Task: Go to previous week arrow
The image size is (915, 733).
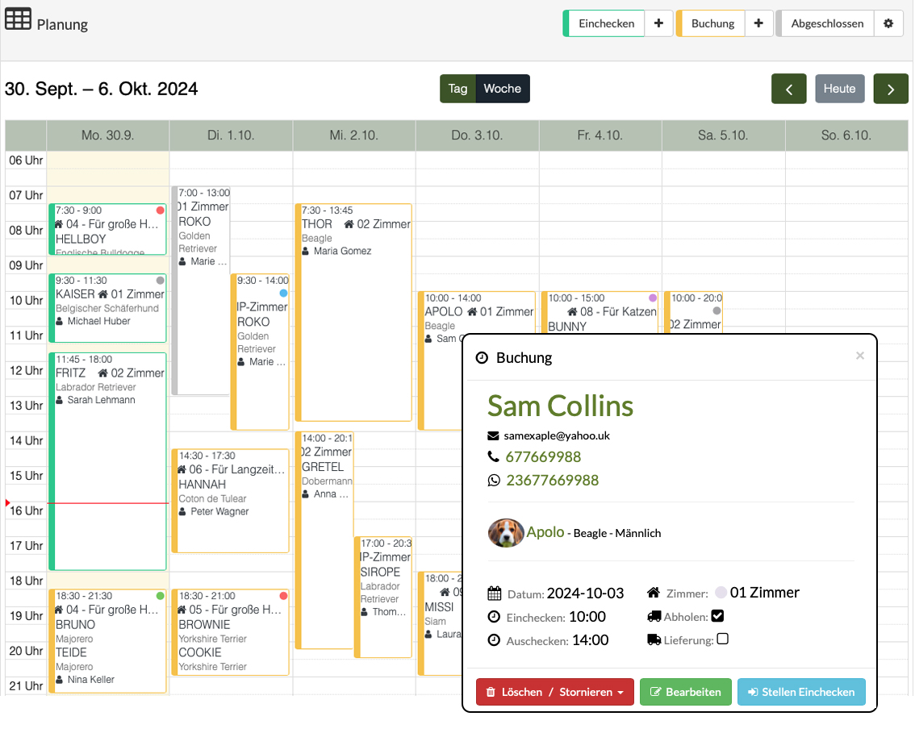Action: point(789,89)
